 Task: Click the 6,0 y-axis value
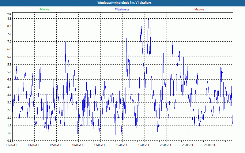[9, 57]
